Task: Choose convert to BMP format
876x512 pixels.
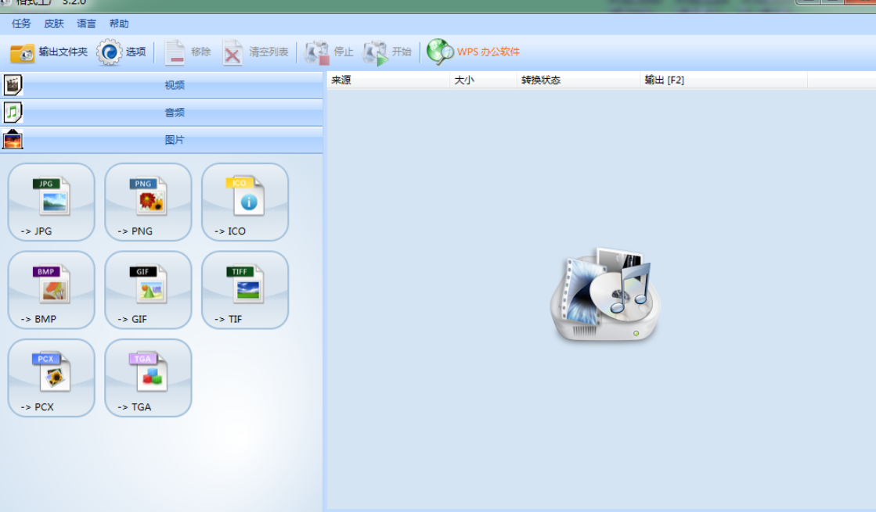Action: click(52, 290)
